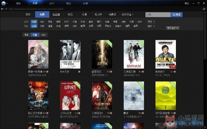207x129 pixels.
Task: Filter by the 加拿大 region
Action: pyautogui.click(x=118, y=26)
